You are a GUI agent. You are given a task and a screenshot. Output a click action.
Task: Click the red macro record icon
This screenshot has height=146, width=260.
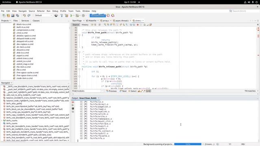point(138,25)
